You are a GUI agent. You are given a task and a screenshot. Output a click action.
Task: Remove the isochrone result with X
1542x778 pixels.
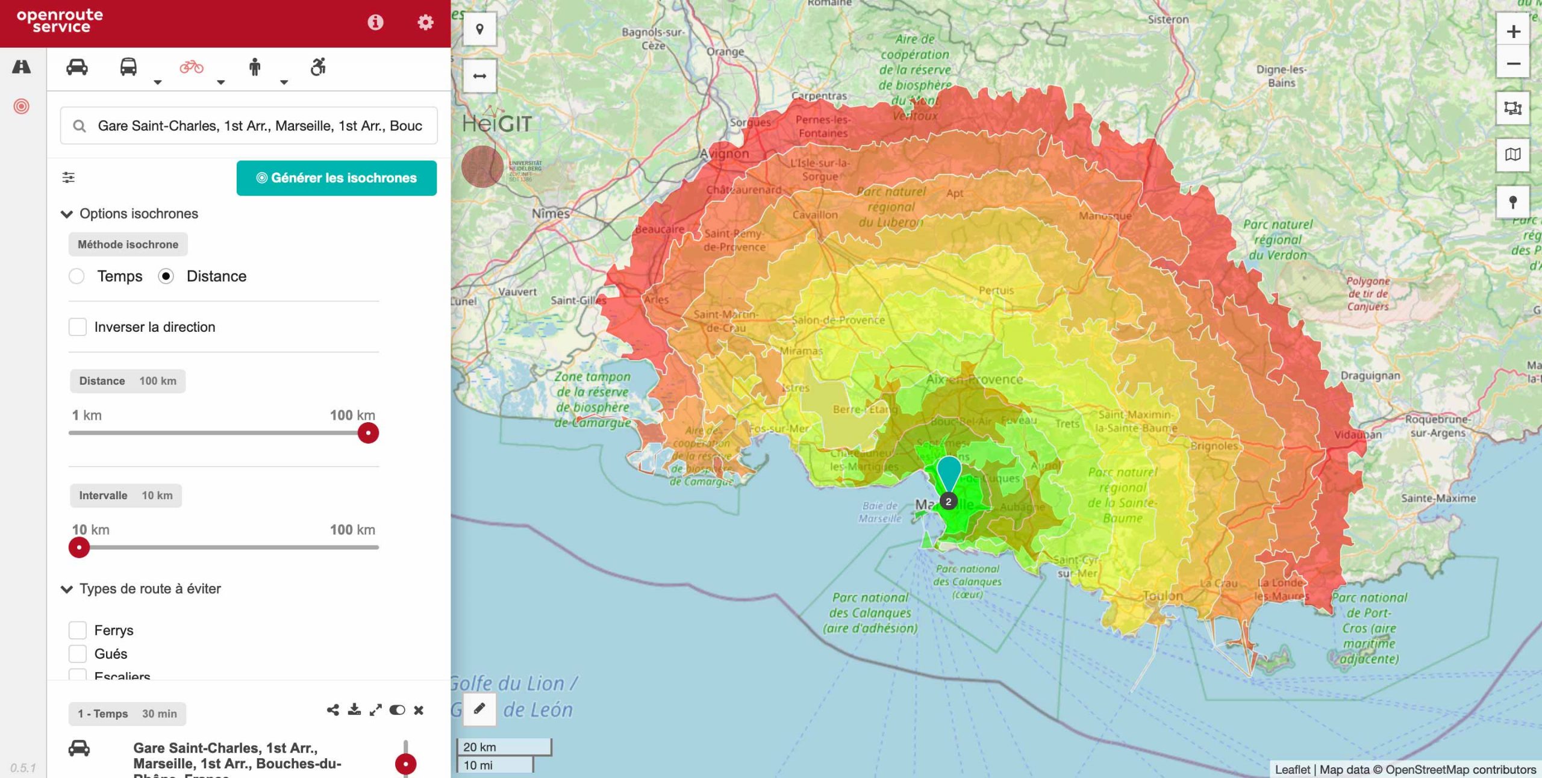(x=419, y=710)
